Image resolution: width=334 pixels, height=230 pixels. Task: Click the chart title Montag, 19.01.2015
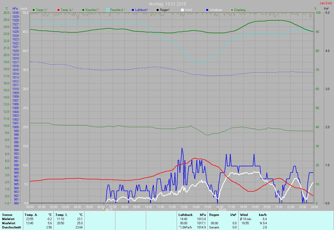coord(168,4)
